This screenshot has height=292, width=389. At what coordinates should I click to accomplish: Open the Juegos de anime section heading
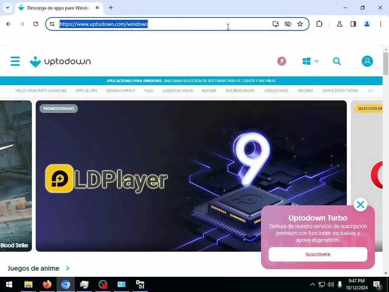tap(33, 268)
